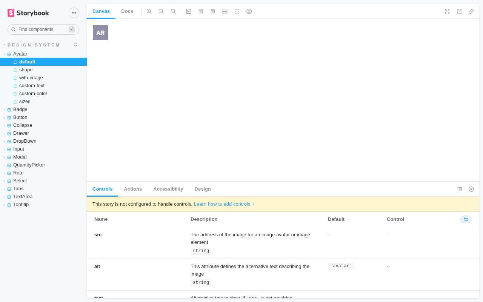This screenshot has height=302, width=483.
Task: Reset the canvas zoom
Action: pyautogui.click(x=173, y=11)
